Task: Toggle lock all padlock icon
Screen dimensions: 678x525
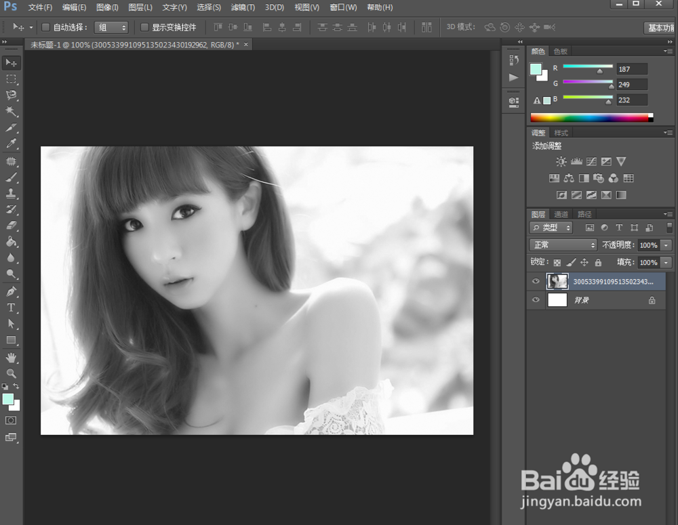Action: tap(598, 262)
